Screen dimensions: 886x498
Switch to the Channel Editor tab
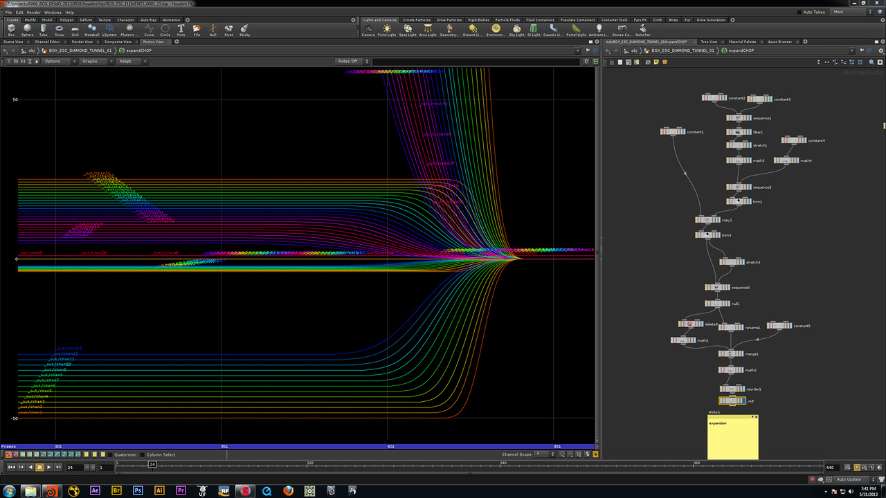[47, 41]
